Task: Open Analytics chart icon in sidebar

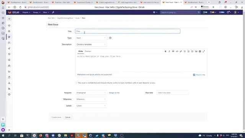Action: coord(9,72)
